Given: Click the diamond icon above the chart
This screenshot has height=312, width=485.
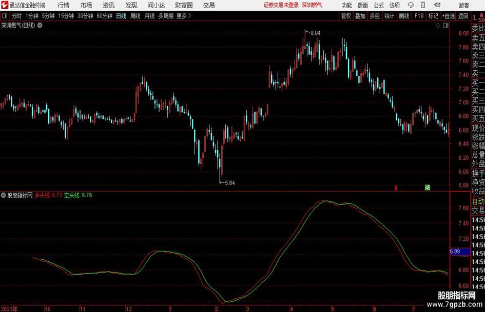Looking at the screenshot, I should pyautogui.click(x=438, y=26).
